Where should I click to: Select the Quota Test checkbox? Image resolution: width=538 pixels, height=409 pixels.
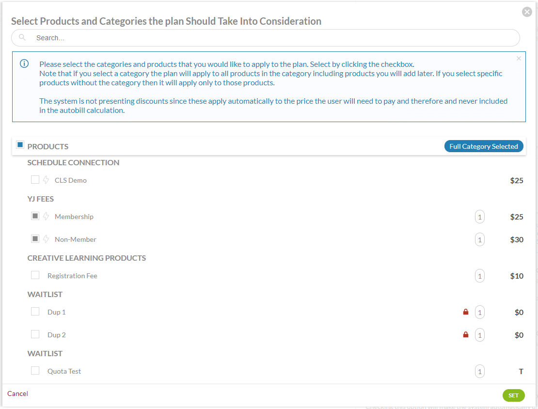[35, 371]
